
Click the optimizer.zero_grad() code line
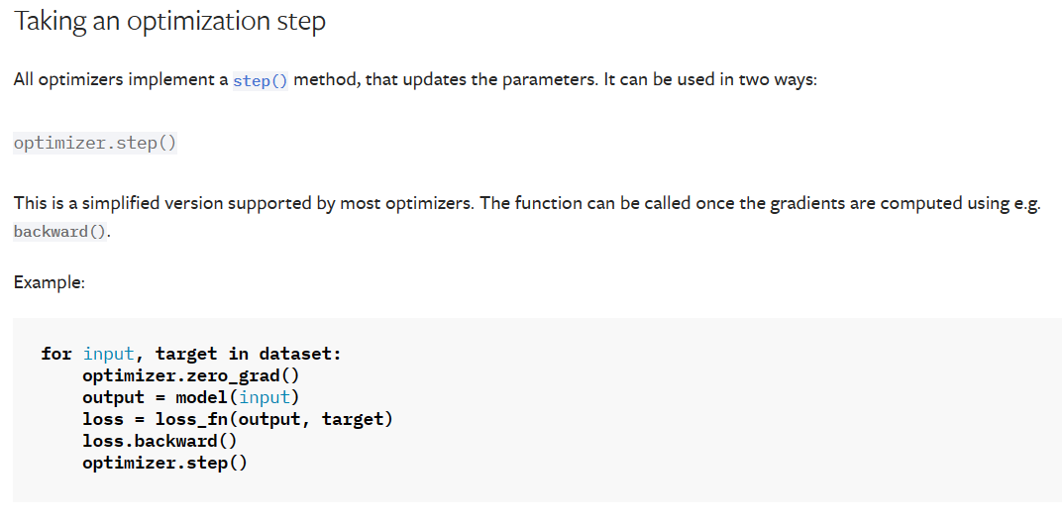[x=190, y=375]
